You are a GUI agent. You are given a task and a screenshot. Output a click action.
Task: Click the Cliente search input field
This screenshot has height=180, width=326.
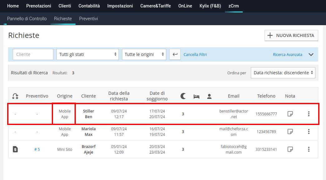(x=33, y=54)
